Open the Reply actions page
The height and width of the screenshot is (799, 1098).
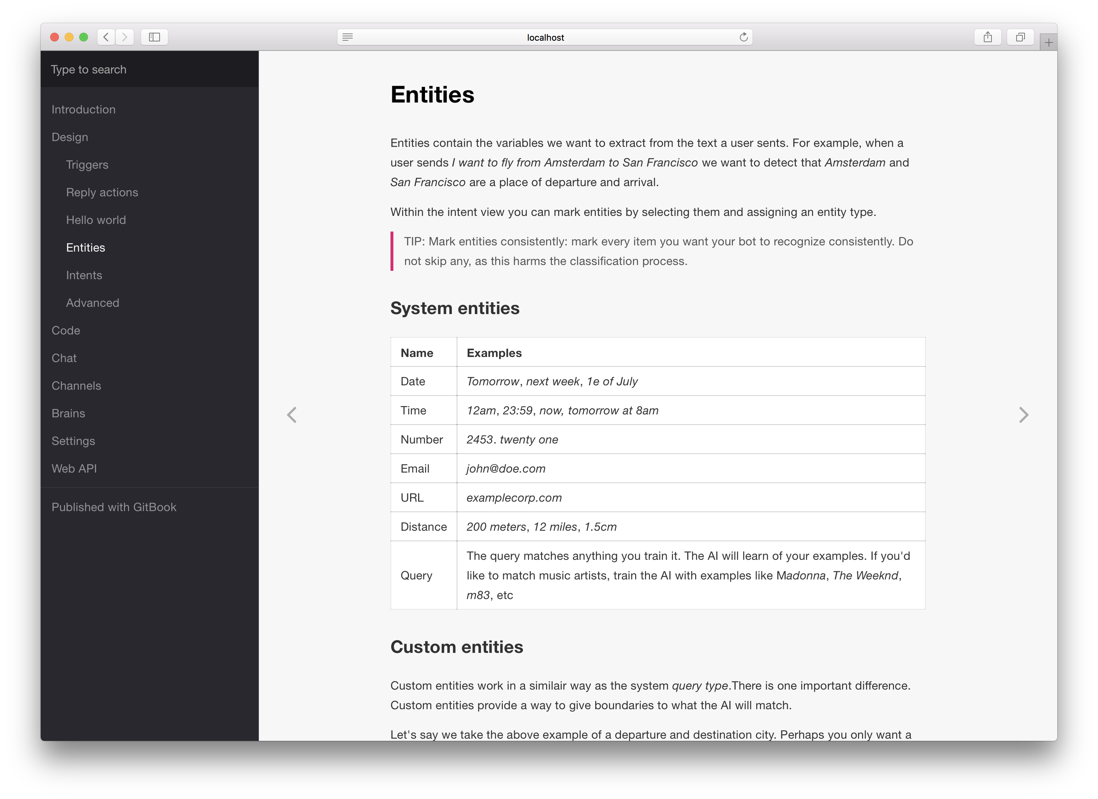[x=102, y=192]
